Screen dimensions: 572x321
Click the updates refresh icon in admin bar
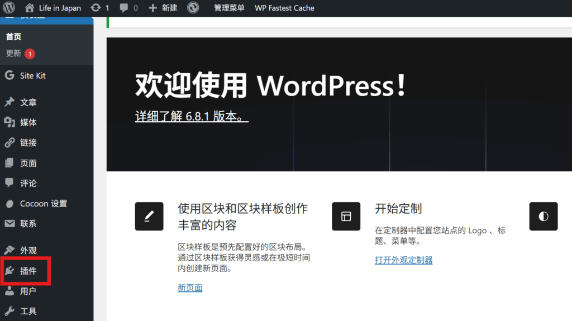pyautogui.click(x=96, y=8)
